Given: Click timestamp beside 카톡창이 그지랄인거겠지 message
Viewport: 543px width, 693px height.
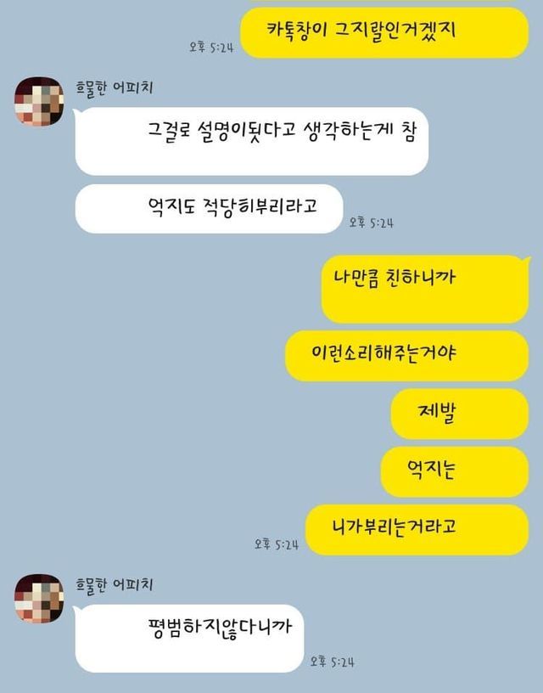Looking at the screenshot, I should 211,47.
